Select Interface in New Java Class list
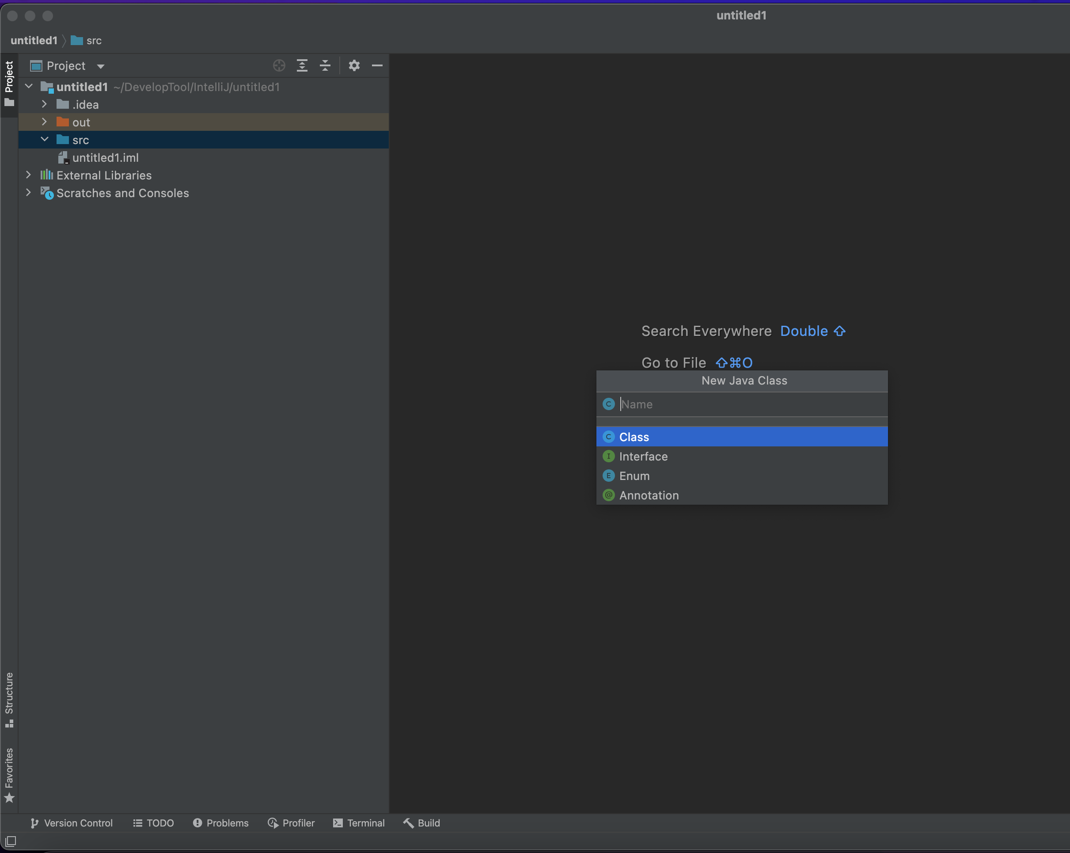1070x853 pixels. click(x=643, y=456)
